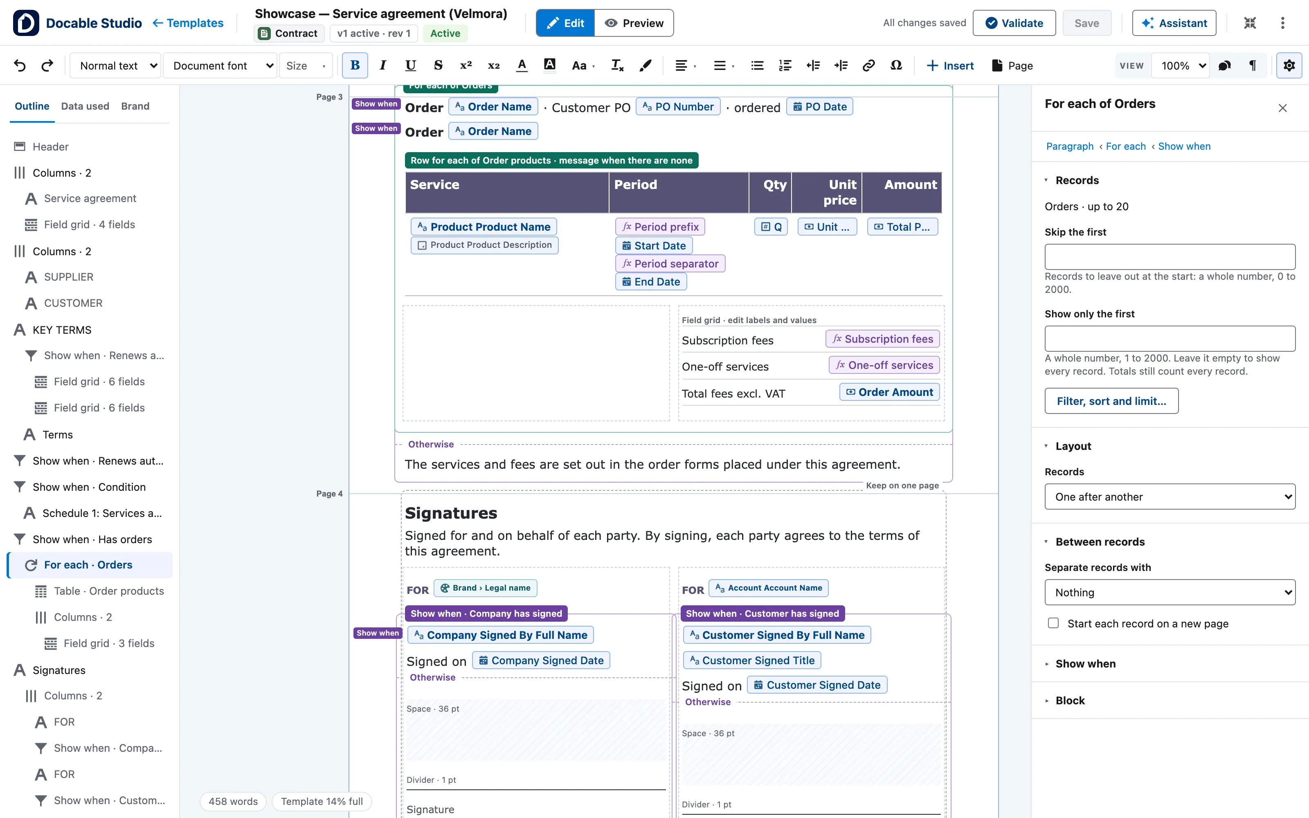Viewport: 1309px width, 818px height.
Task: Toggle bold formatting
Action: (x=355, y=65)
